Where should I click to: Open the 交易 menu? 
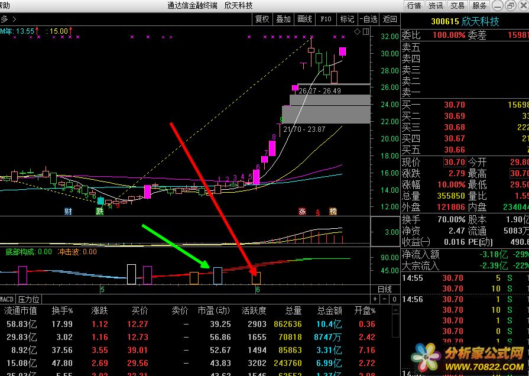[457, 5]
